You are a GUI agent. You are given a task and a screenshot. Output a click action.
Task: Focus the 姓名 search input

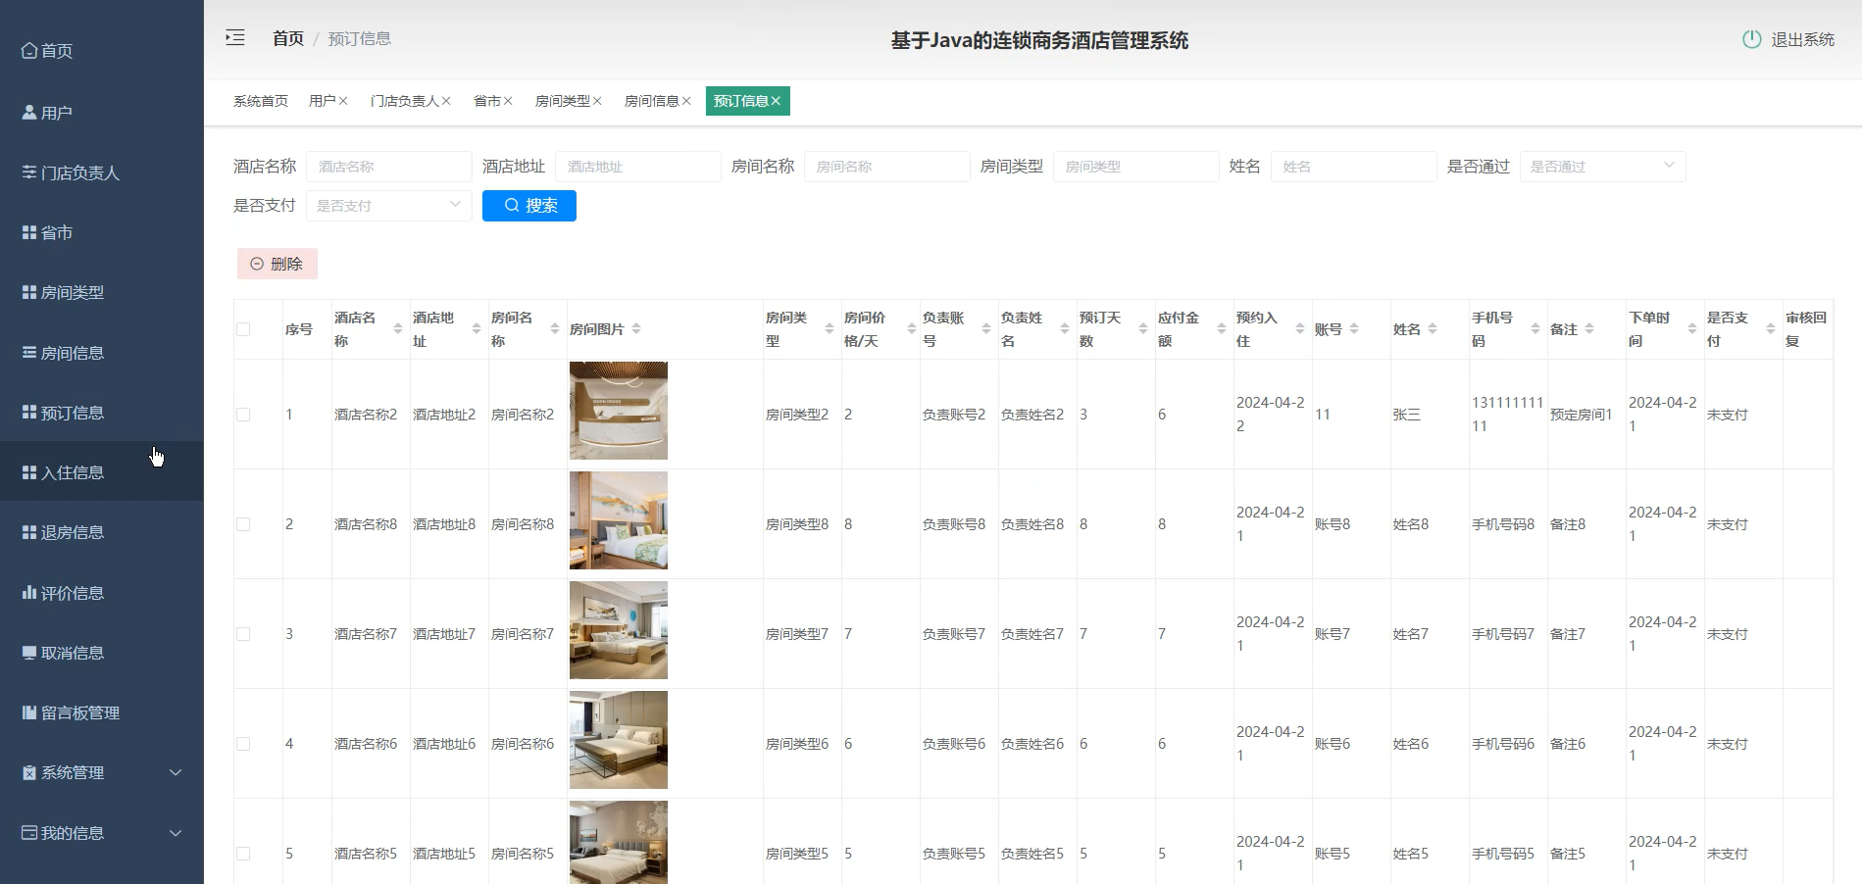click(1353, 167)
